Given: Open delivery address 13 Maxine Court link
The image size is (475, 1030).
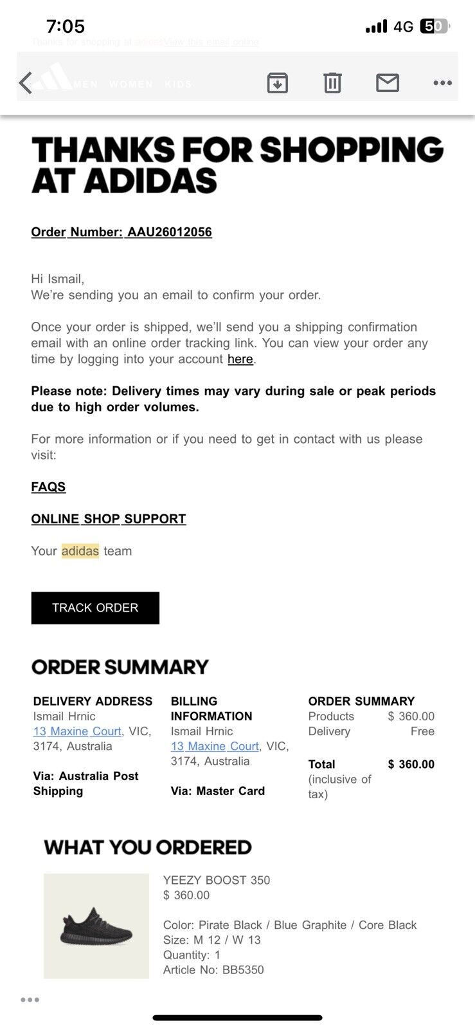Looking at the screenshot, I should pos(77,731).
